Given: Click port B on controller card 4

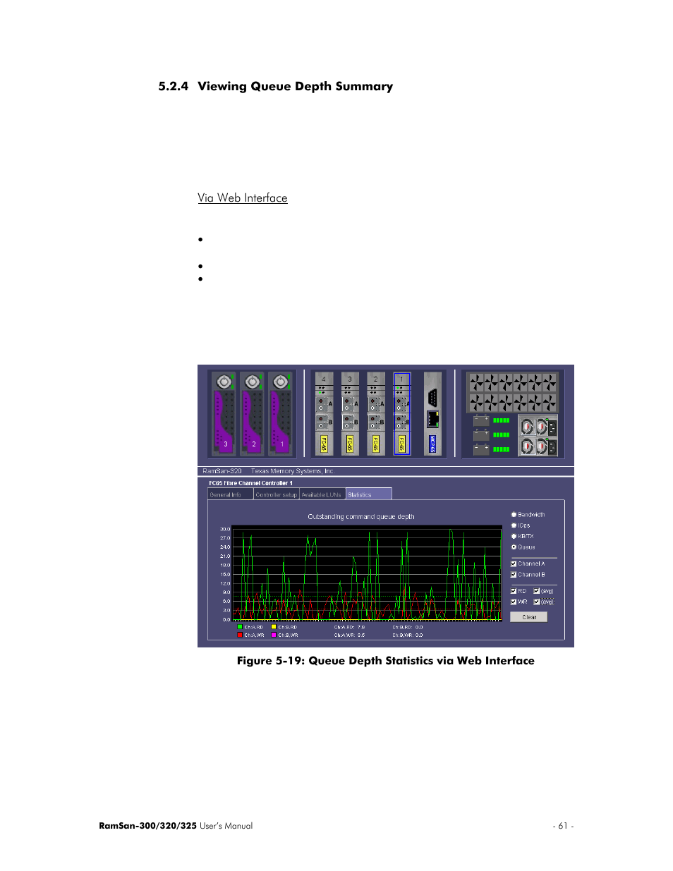Looking at the screenshot, I should [x=323, y=422].
